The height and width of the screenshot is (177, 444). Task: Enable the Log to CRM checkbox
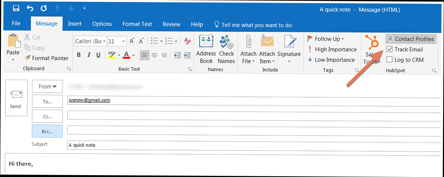[x=389, y=60]
